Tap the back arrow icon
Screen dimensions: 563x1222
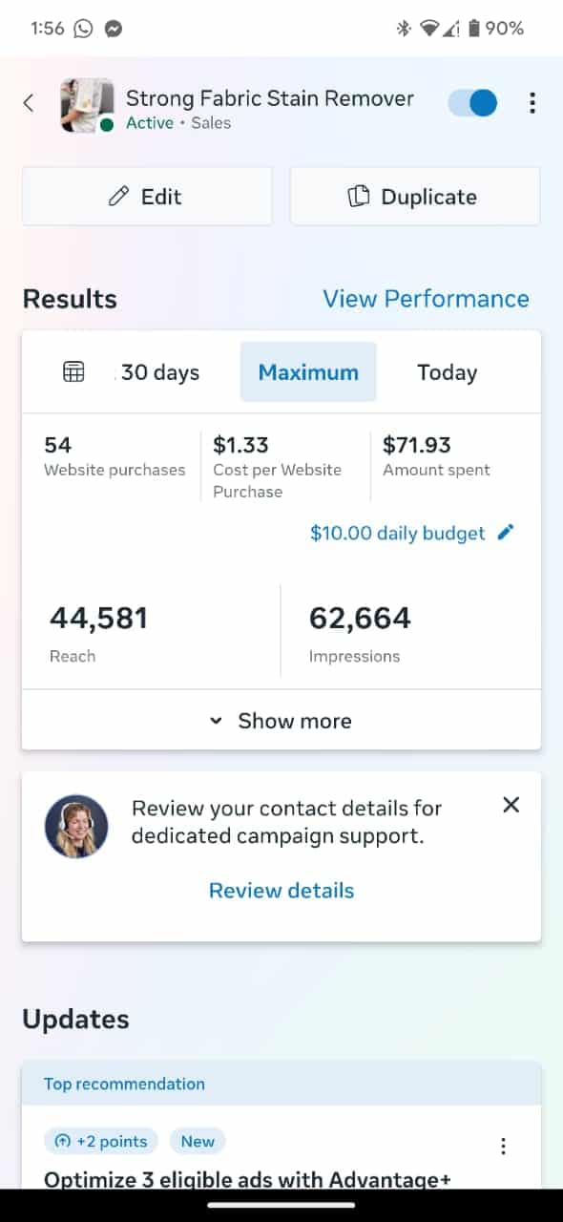pyautogui.click(x=29, y=103)
